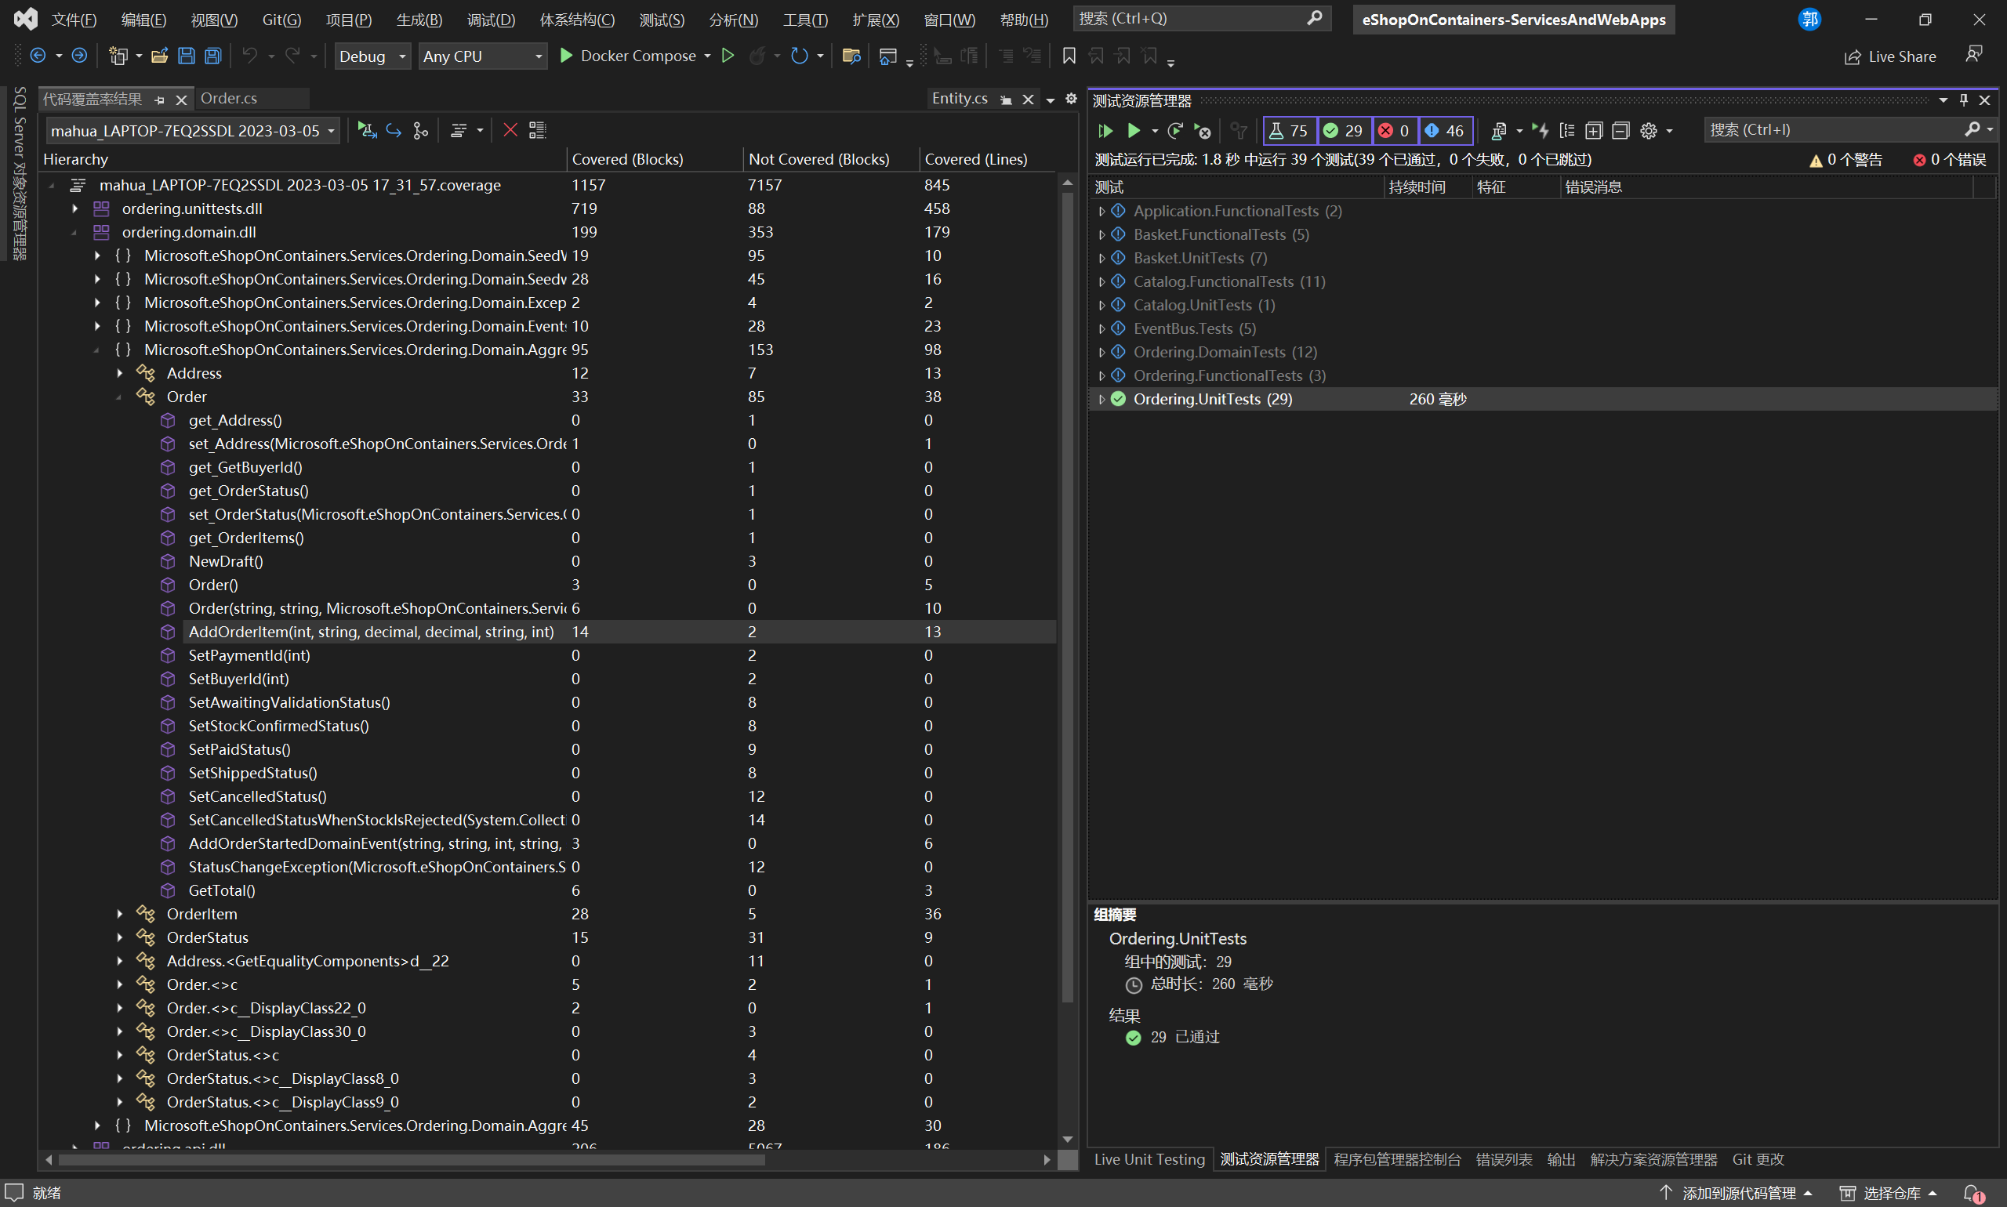Open the Debug configuration dropdown
The height and width of the screenshot is (1207, 2007).
tap(372, 56)
